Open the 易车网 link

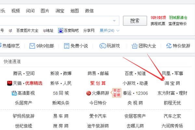61,116
